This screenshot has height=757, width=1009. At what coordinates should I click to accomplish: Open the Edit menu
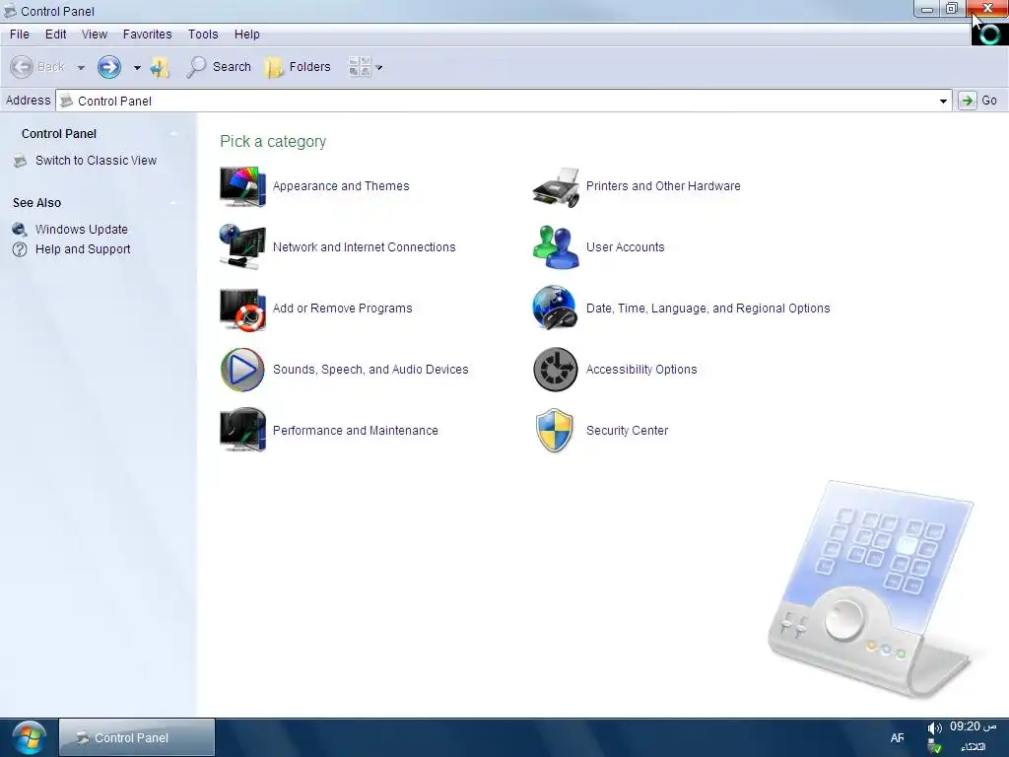click(56, 34)
